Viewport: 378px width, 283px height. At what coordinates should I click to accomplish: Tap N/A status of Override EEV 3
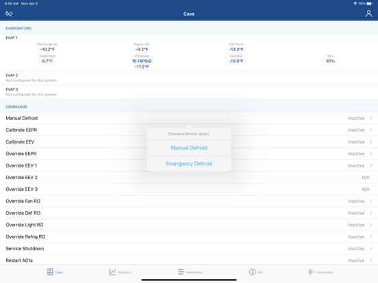tap(366, 189)
